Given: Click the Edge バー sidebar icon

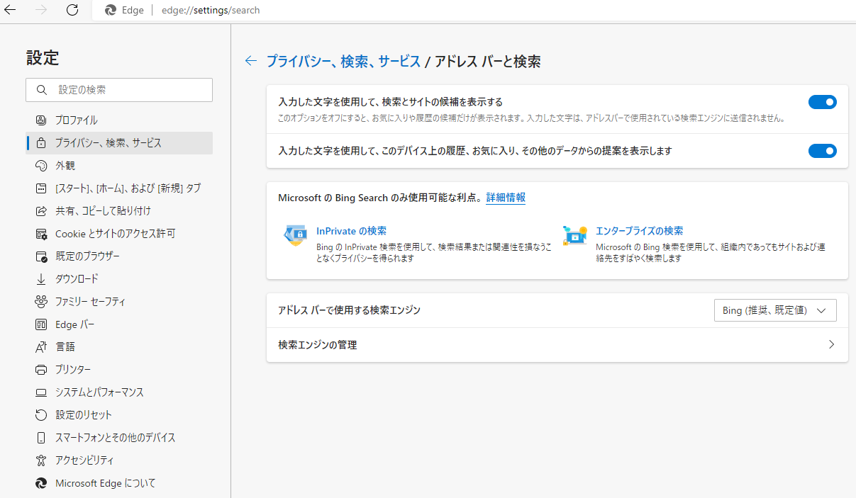Looking at the screenshot, I should (x=41, y=324).
